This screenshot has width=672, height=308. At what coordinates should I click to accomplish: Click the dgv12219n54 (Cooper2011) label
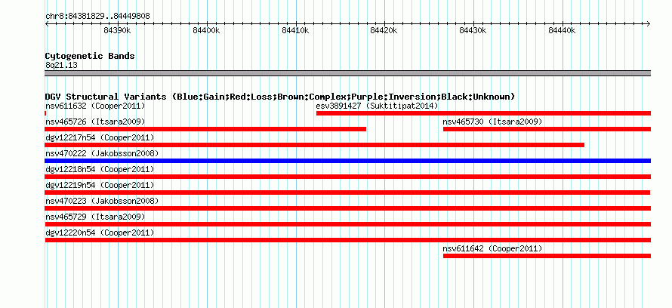pyautogui.click(x=100, y=185)
